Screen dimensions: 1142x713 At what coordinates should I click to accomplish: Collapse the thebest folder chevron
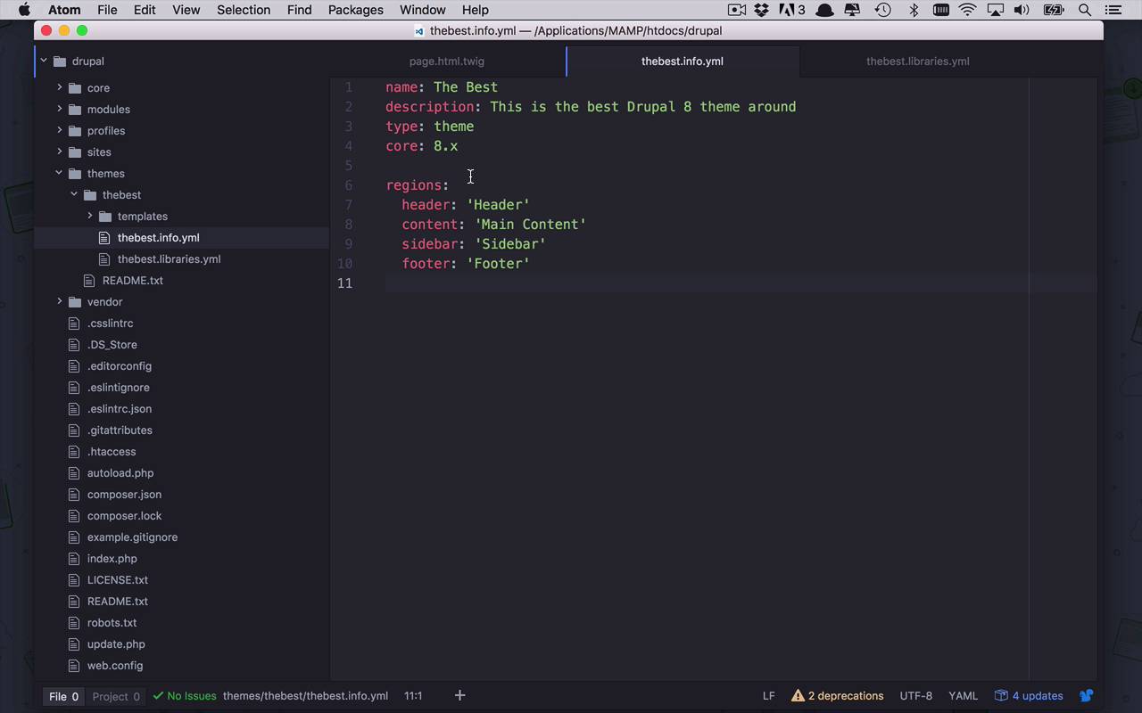tap(75, 194)
